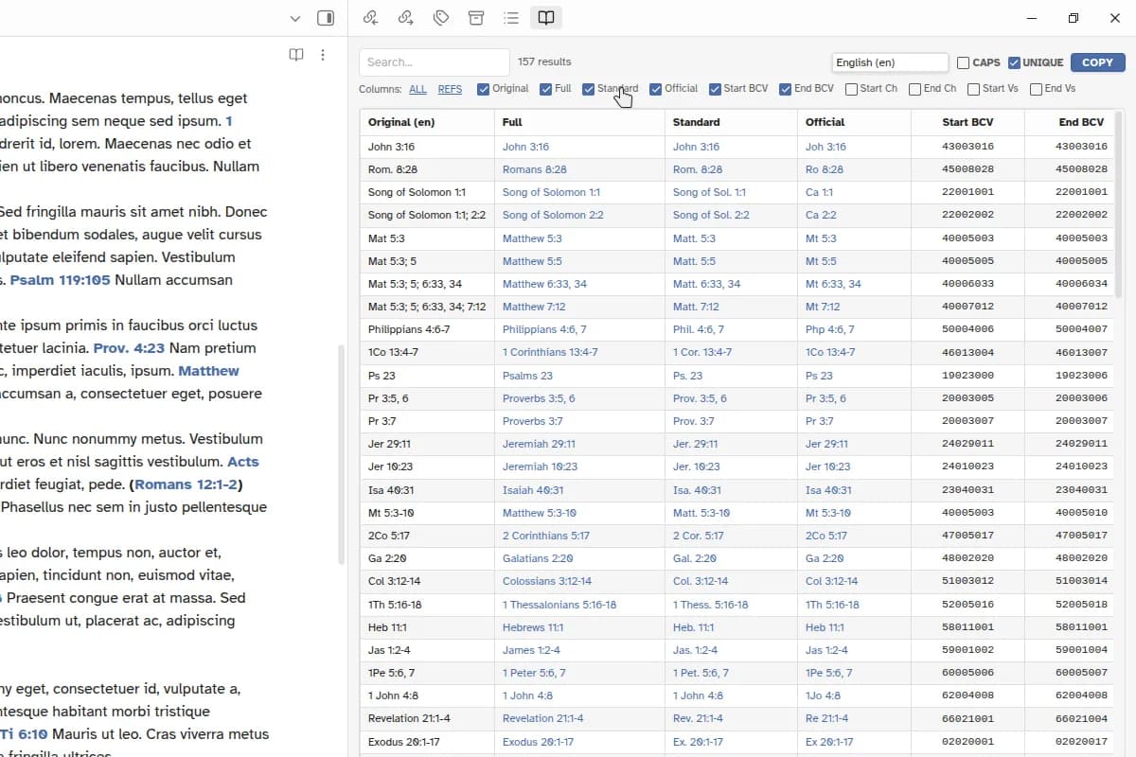Disable the Start BCV column
The width and height of the screenshot is (1136, 757).
[715, 89]
